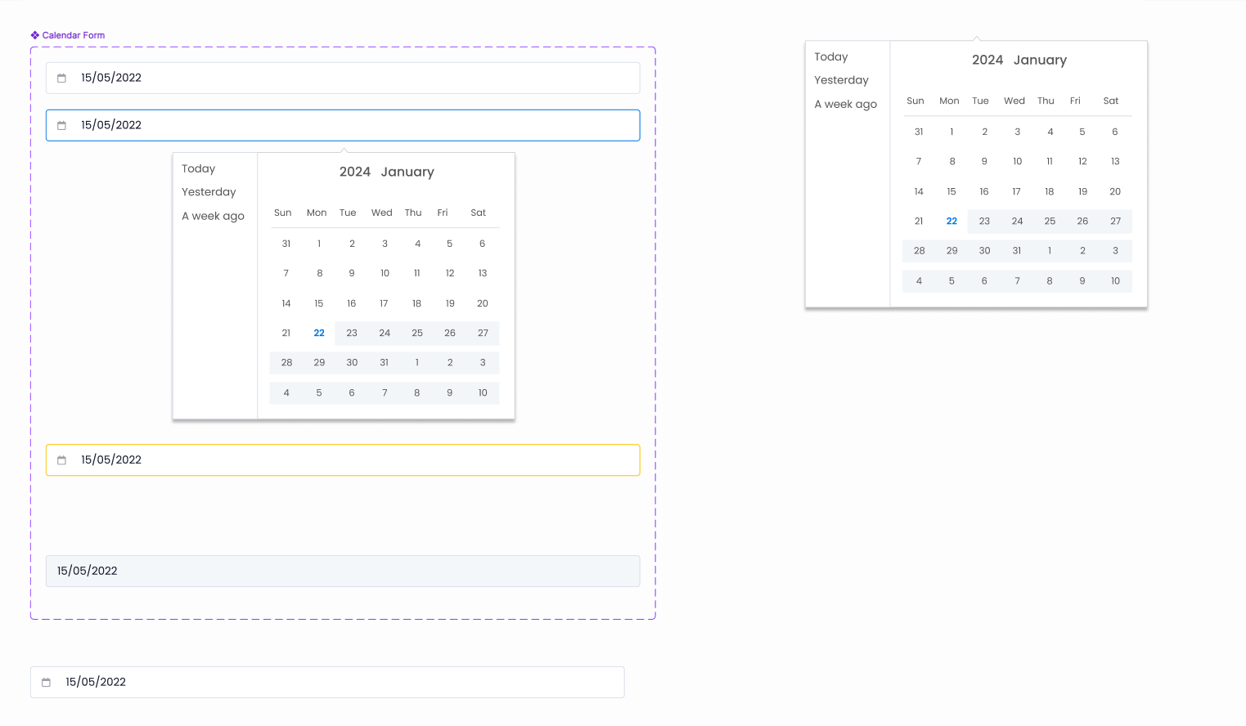Click the calendar icon in the yellow-bordered date field

(61, 460)
